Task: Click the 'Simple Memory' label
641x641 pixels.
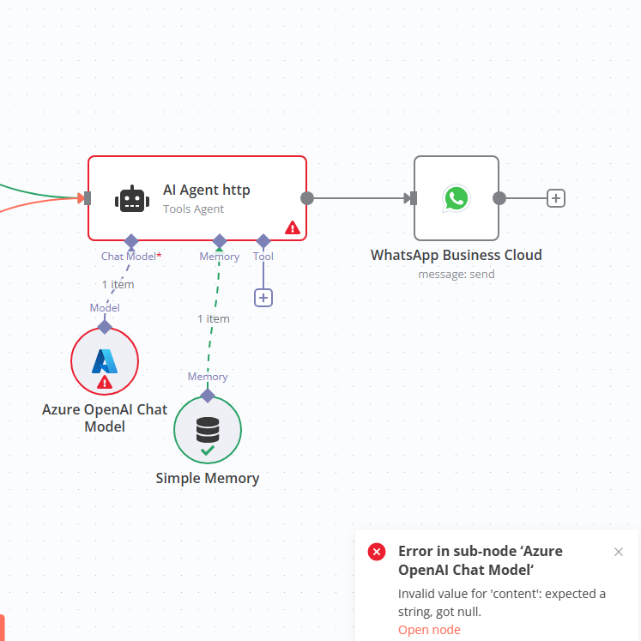Action: (208, 478)
